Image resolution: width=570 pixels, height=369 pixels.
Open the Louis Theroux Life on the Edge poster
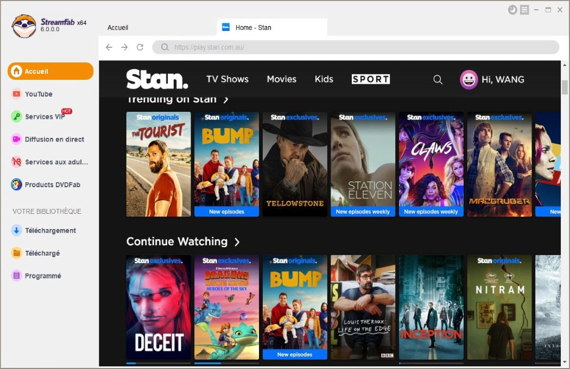tap(363, 307)
